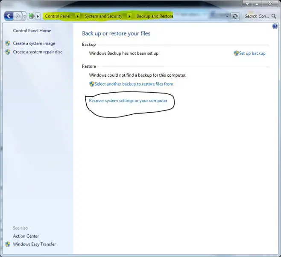Viewport: 281px width, 257px height.
Task: Open the recent pages dropdown arrow
Action: pyautogui.click(x=25, y=17)
